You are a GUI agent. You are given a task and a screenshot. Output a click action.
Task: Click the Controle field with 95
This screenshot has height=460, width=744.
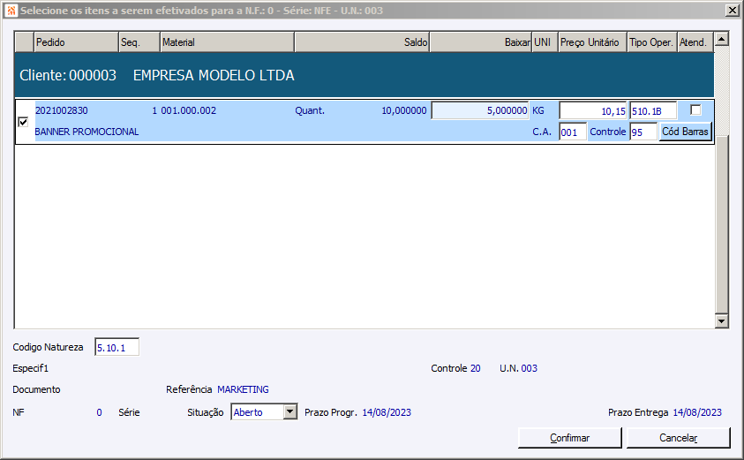pos(643,132)
